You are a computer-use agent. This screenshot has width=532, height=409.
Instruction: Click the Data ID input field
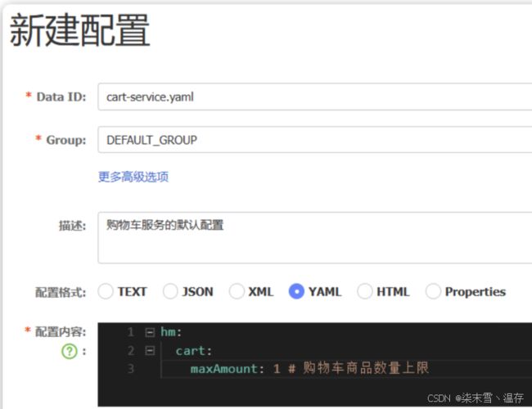click(x=315, y=97)
